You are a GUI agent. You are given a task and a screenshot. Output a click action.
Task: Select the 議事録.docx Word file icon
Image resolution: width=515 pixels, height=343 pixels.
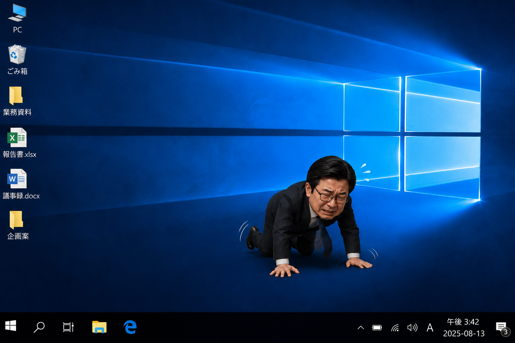17,179
